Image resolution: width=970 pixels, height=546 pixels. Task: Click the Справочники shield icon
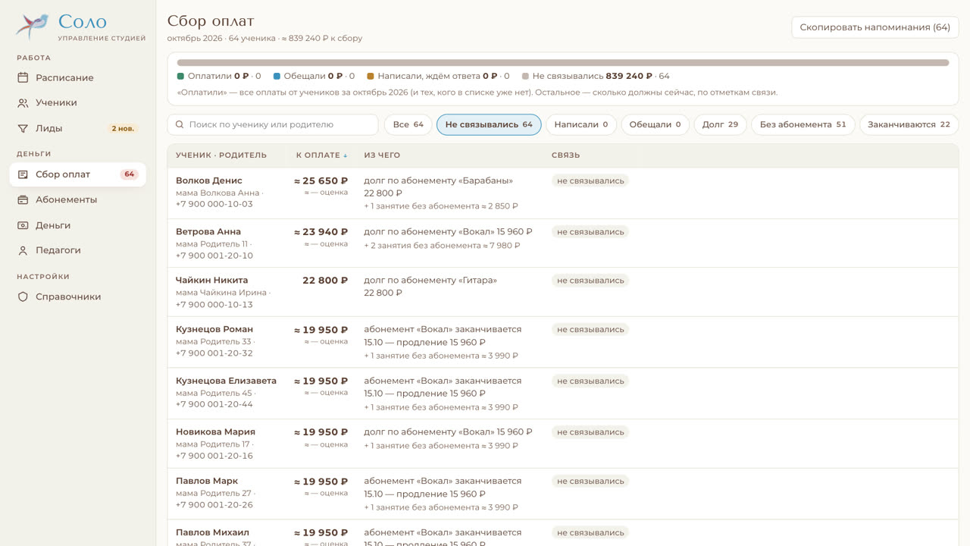(23, 297)
